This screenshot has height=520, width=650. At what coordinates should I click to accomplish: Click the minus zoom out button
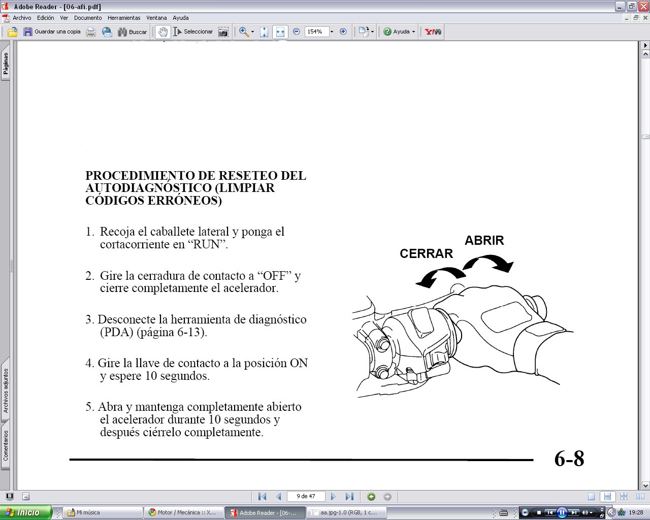[x=297, y=31]
